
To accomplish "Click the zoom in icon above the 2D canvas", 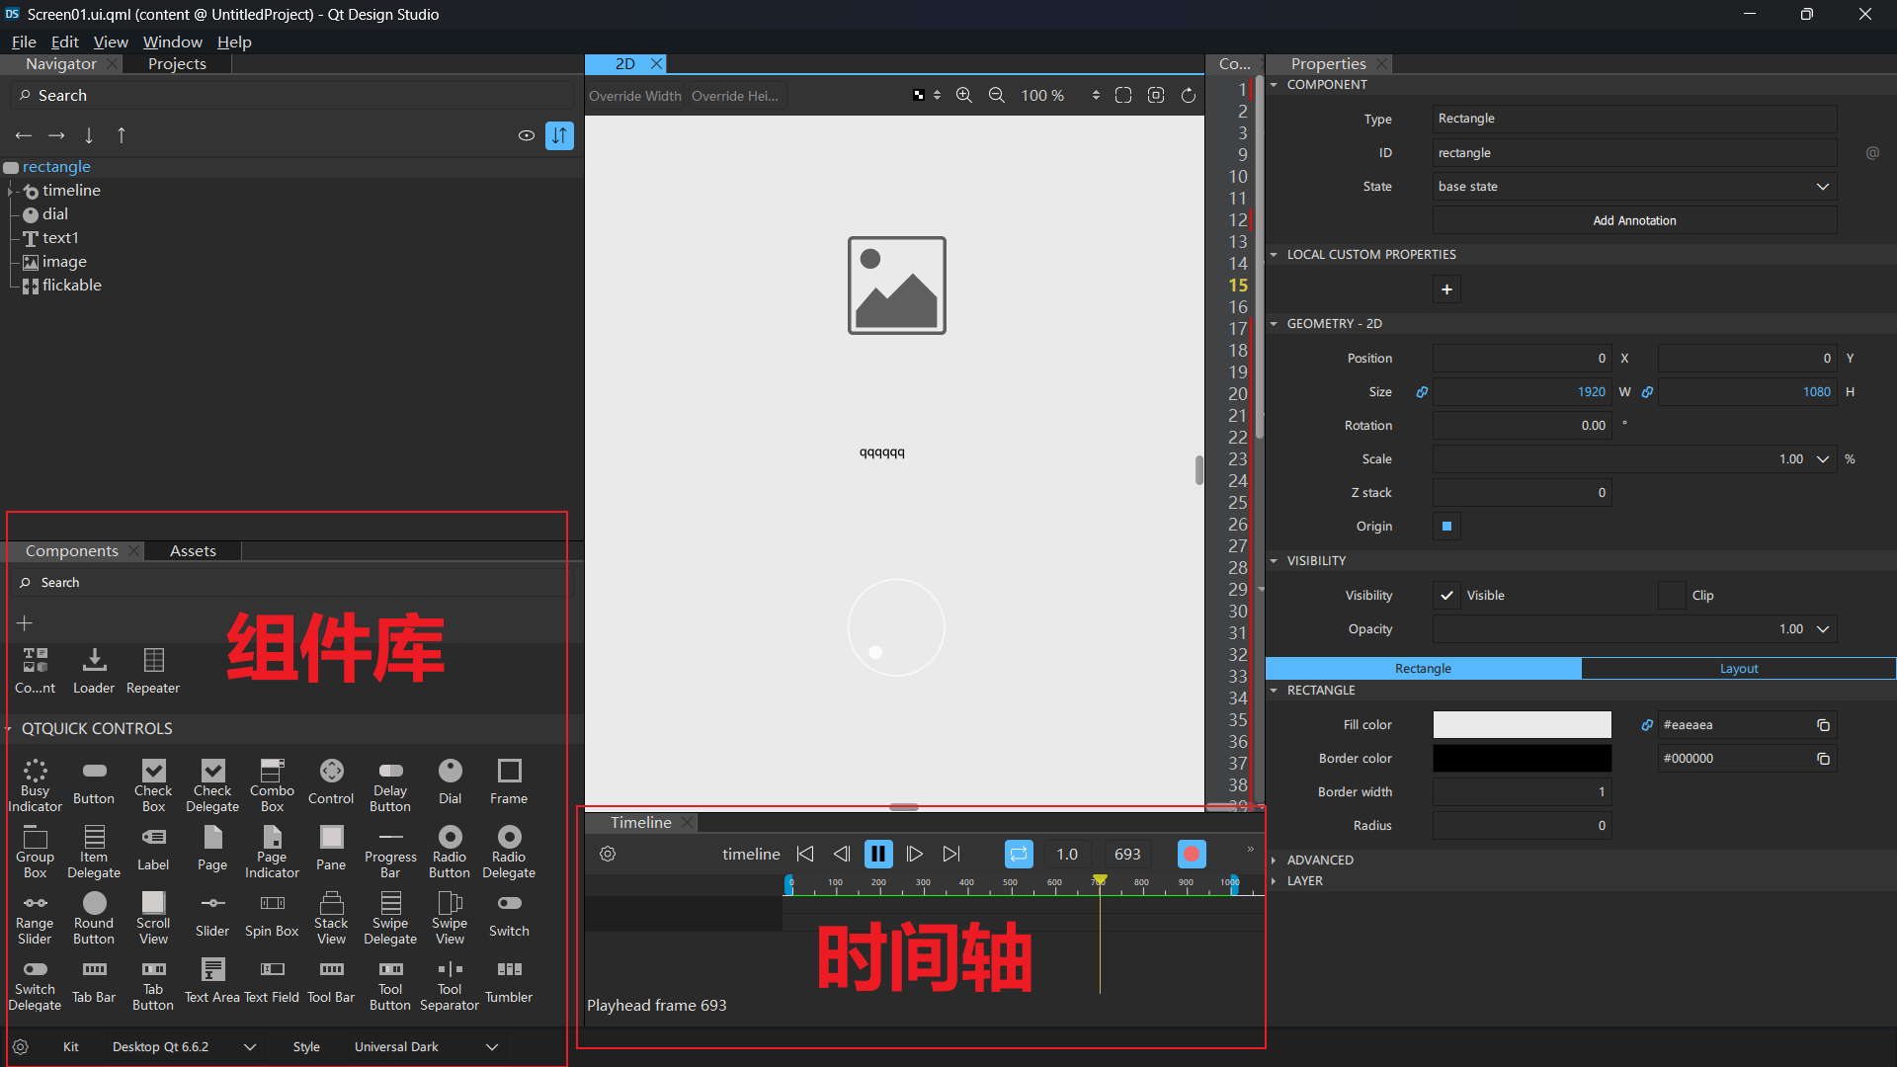I will click(963, 95).
